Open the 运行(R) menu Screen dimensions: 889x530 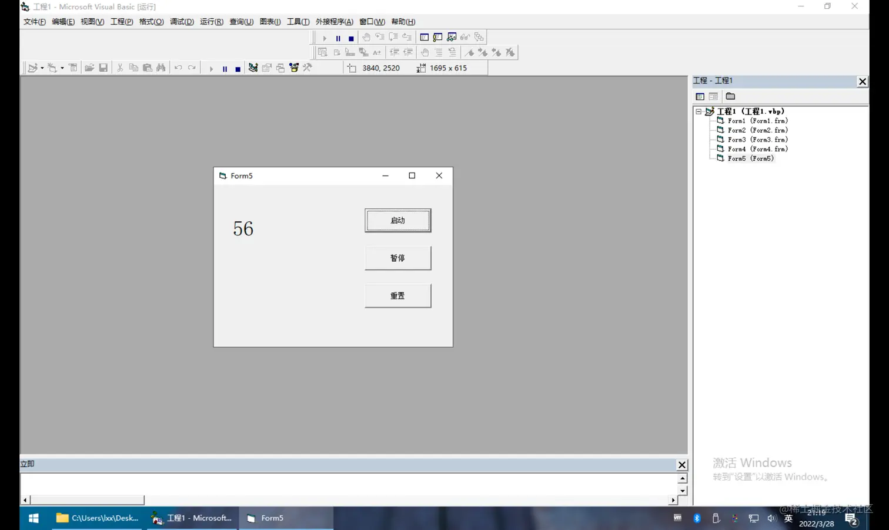(212, 22)
